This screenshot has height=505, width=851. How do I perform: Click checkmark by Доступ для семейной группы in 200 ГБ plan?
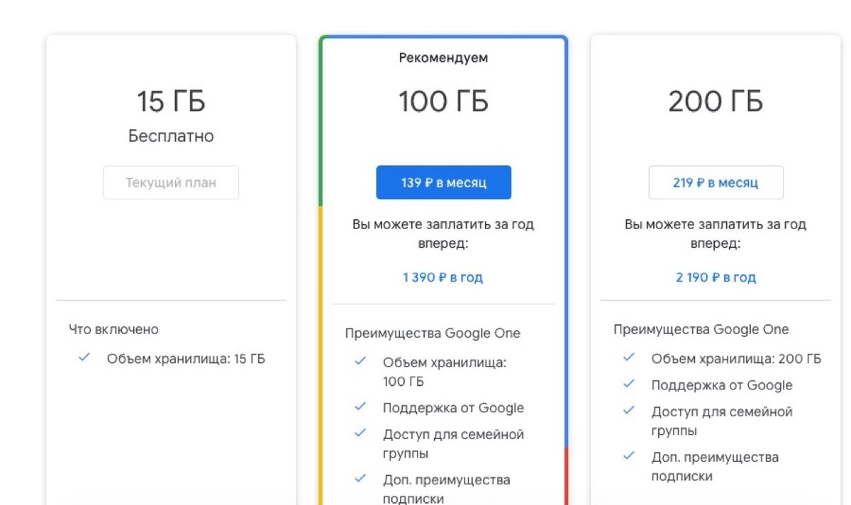click(629, 411)
